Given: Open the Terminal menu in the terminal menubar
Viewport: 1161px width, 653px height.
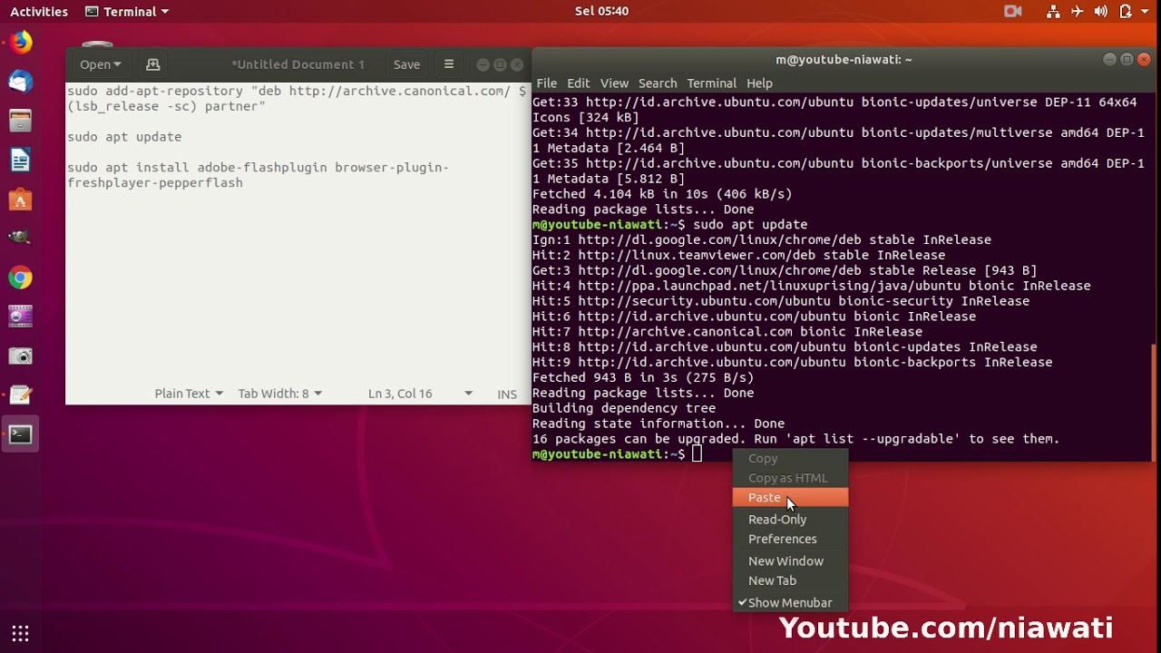Looking at the screenshot, I should (x=712, y=83).
